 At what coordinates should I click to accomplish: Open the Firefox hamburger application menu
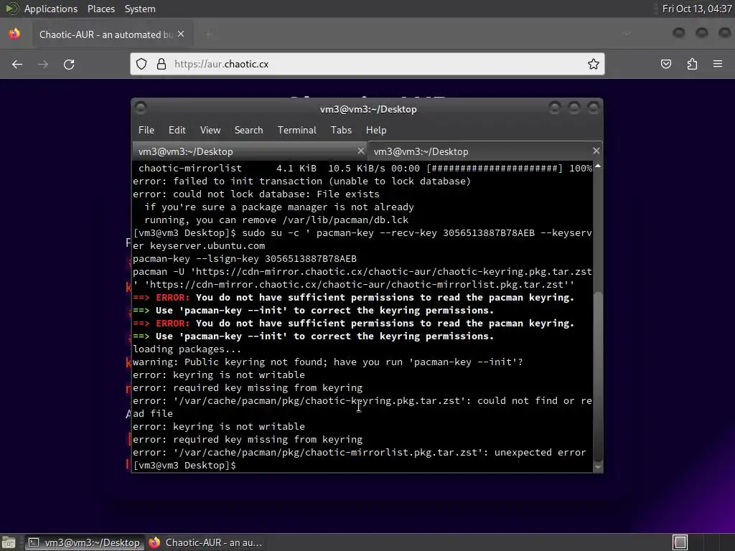pyautogui.click(x=718, y=64)
